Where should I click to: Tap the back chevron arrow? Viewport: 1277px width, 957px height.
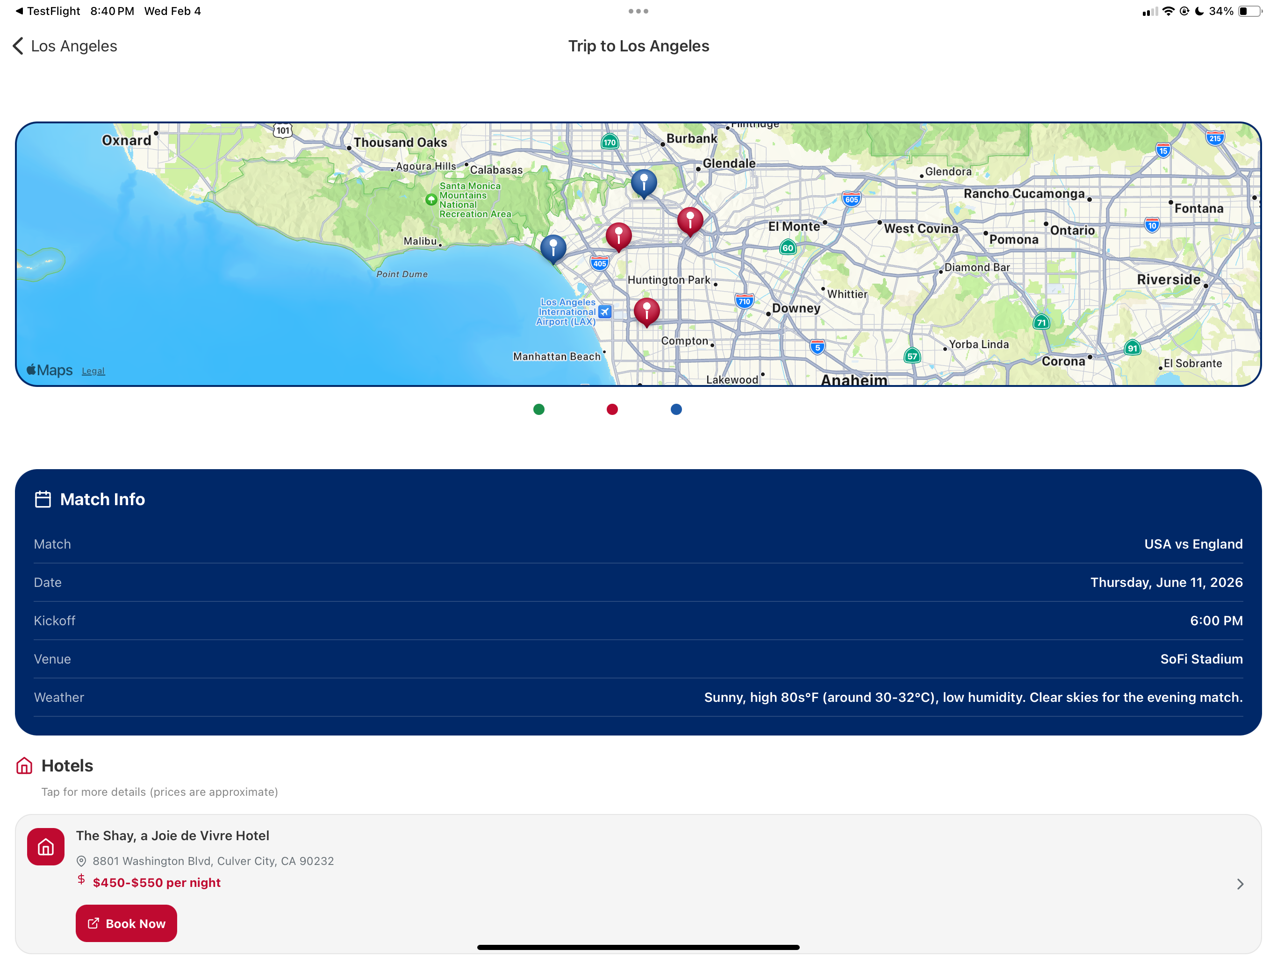click(x=18, y=46)
